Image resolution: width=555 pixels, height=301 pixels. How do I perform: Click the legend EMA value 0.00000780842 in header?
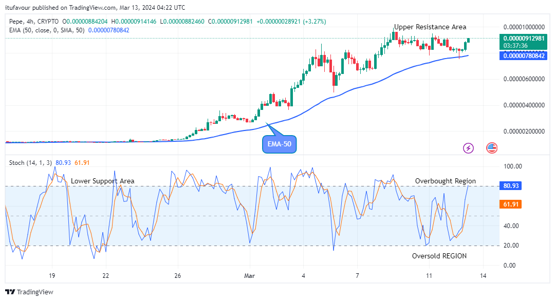[x=108, y=30]
